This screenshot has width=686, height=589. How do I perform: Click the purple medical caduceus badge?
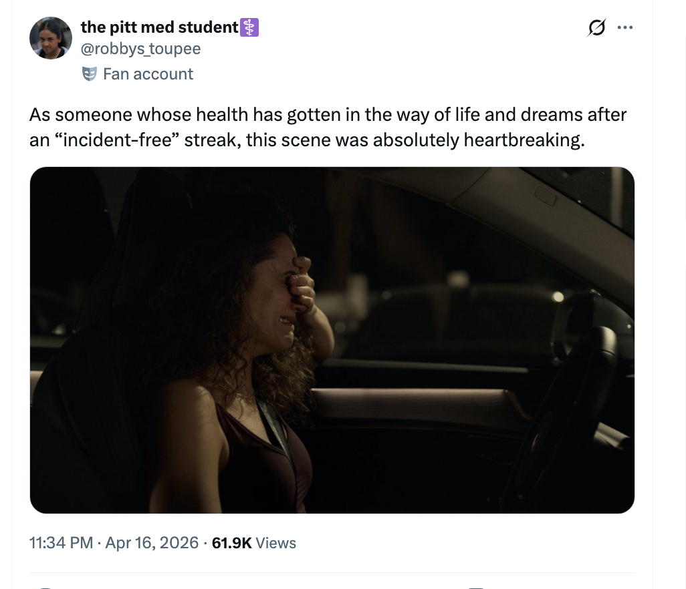click(249, 27)
